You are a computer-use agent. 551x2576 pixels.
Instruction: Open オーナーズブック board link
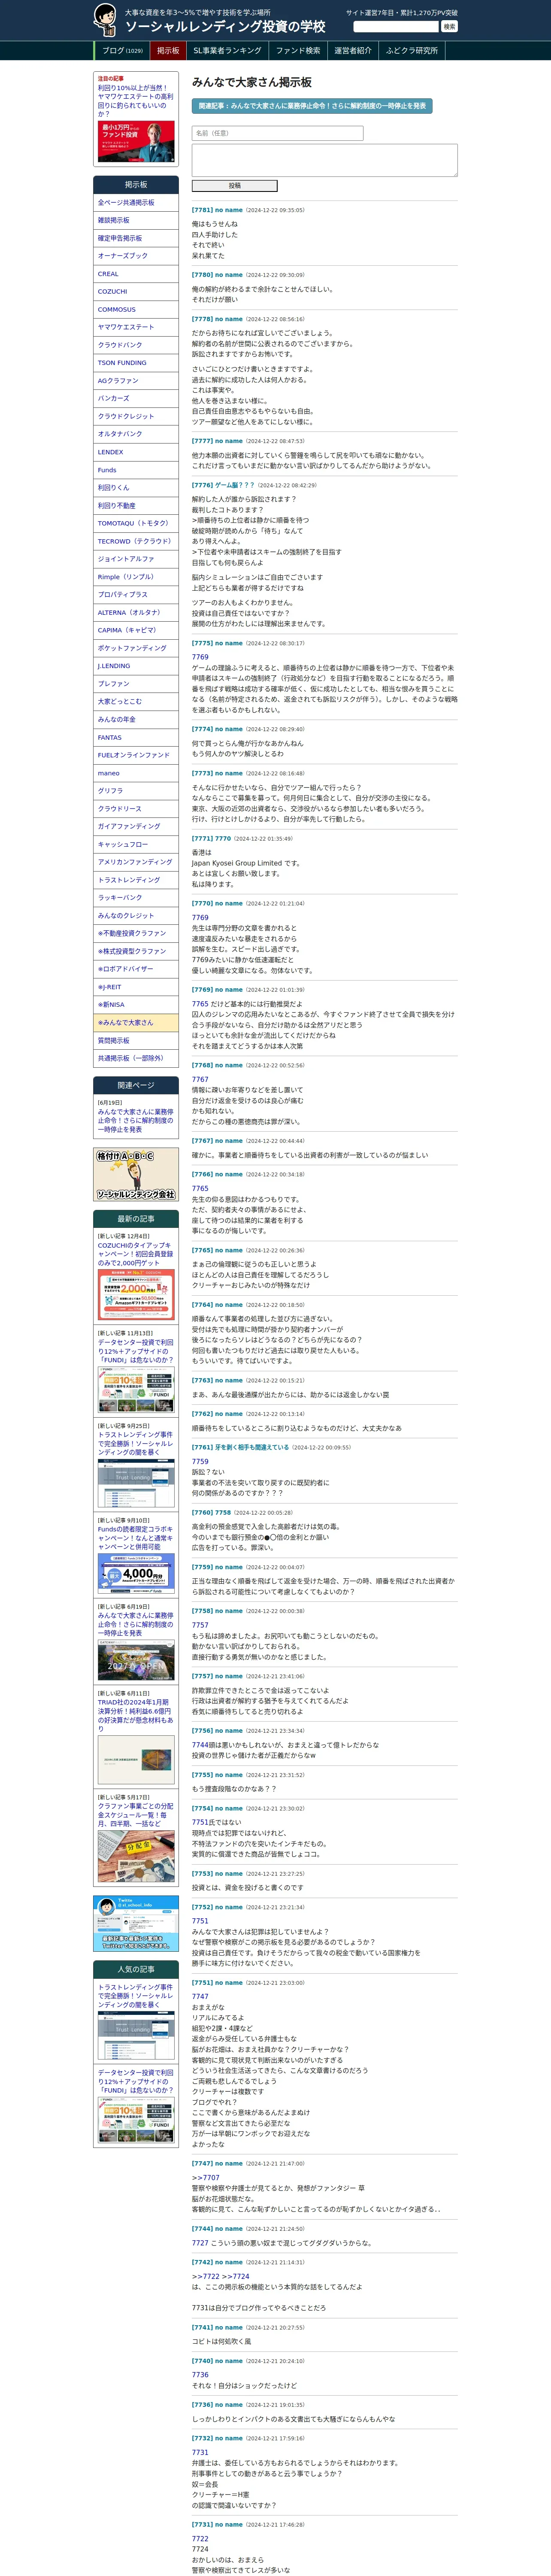(x=136, y=256)
